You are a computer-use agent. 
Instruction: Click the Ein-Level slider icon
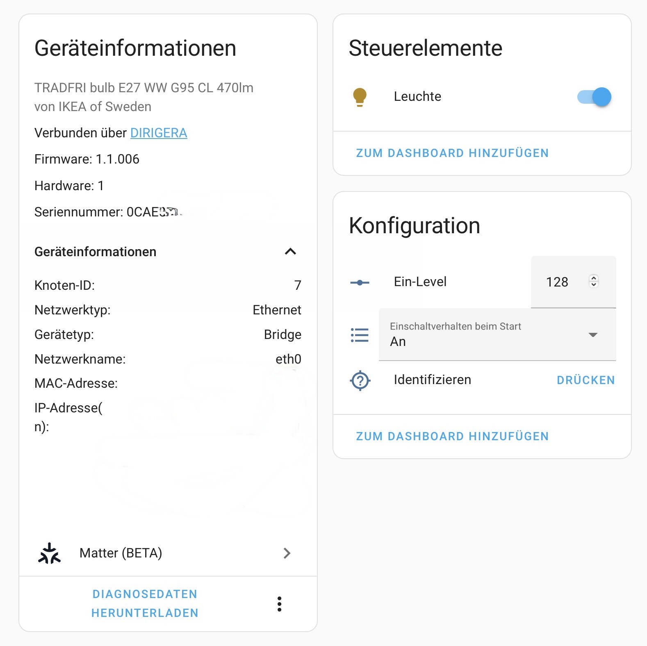360,282
